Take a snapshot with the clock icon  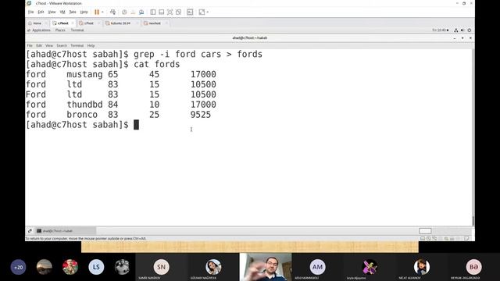click(x=124, y=12)
